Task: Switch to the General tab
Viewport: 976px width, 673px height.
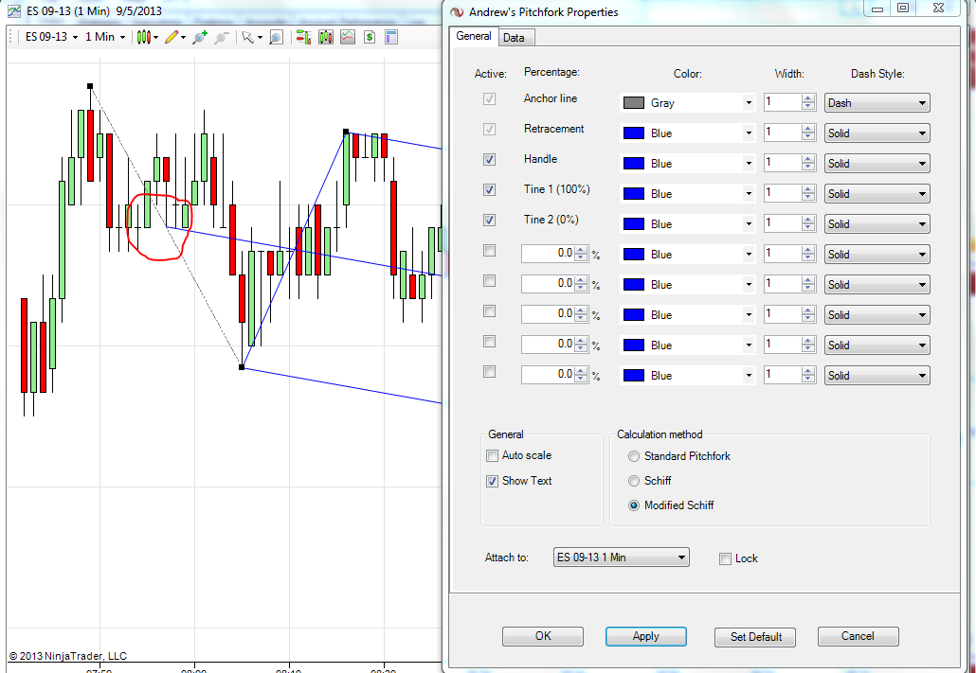Action: click(x=474, y=36)
